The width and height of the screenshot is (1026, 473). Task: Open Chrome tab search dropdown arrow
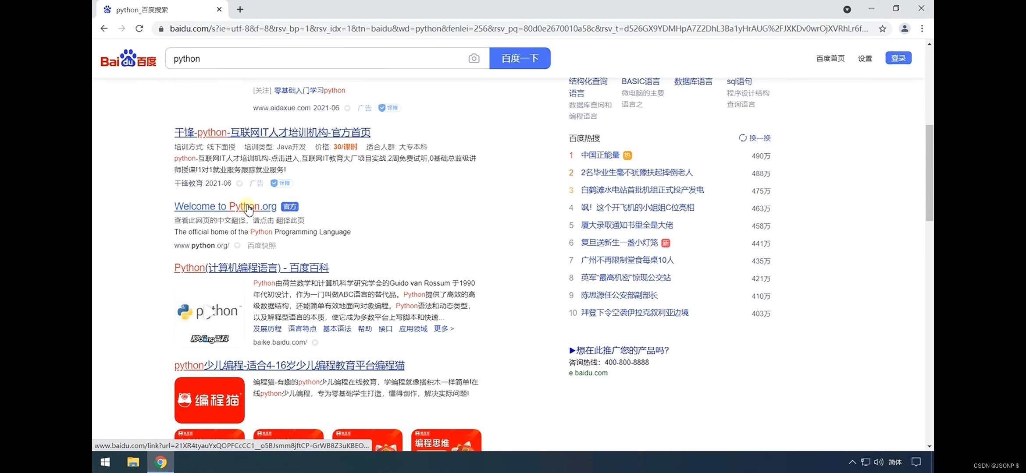click(x=847, y=10)
